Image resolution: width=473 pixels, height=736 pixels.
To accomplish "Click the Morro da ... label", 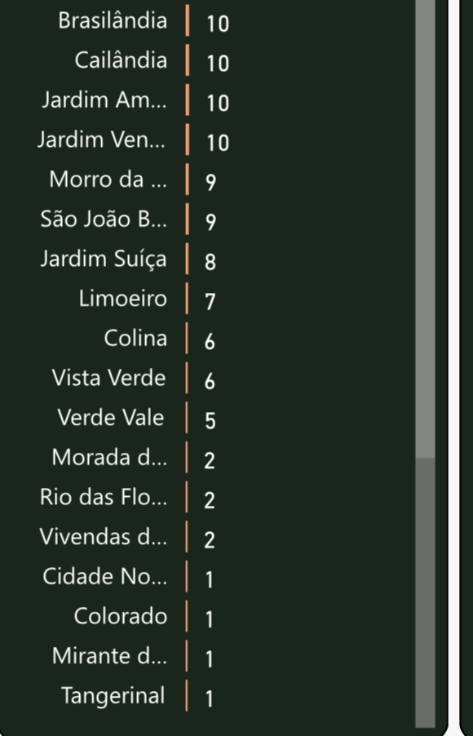I will (x=108, y=180).
